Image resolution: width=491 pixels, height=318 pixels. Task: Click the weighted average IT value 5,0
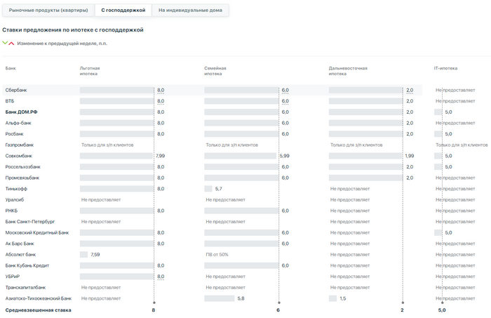pos(442,310)
